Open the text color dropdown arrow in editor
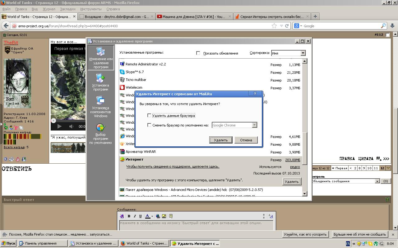 pos(152,216)
